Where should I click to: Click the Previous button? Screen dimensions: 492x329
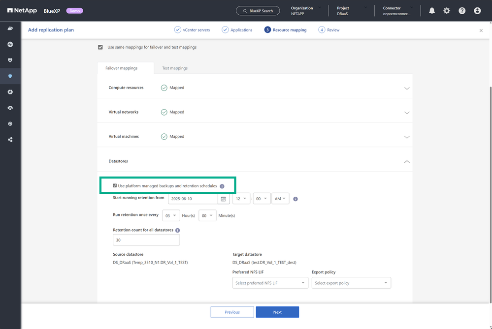pyautogui.click(x=232, y=312)
